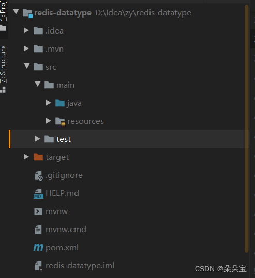Select the mvnw.cmd file name

click(66, 230)
